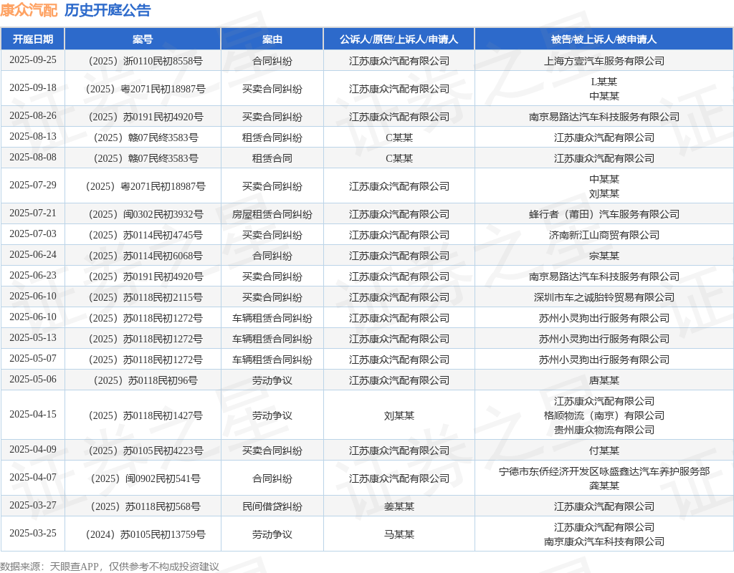Click plaintiff 刘某某 in the 2025-04-15 row

pyautogui.click(x=399, y=415)
